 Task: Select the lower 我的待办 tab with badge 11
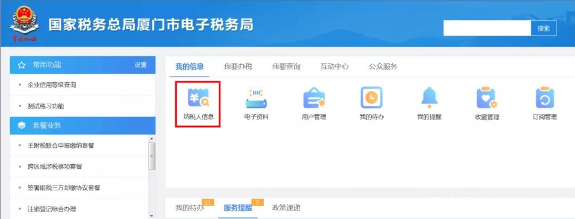(189, 208)
